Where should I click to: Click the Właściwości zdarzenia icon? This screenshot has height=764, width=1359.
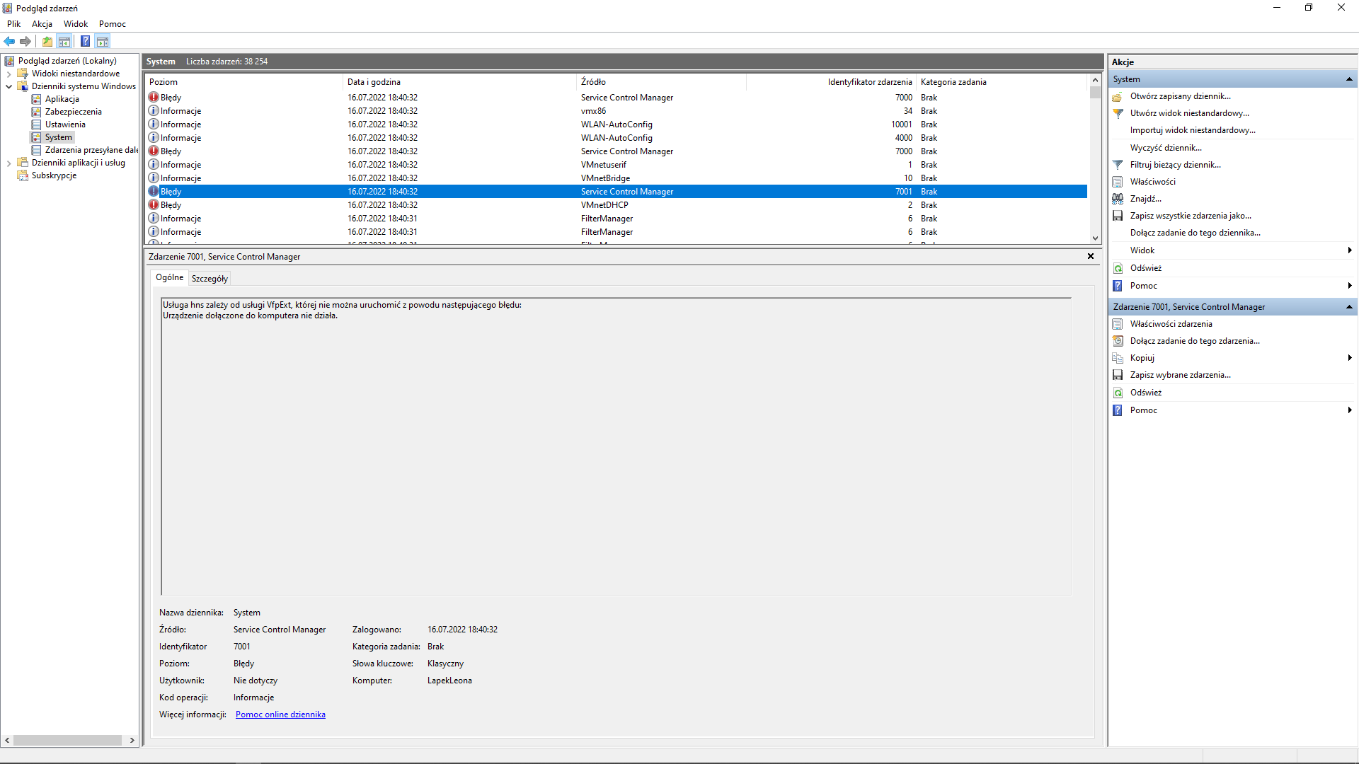coord(1118,324)
